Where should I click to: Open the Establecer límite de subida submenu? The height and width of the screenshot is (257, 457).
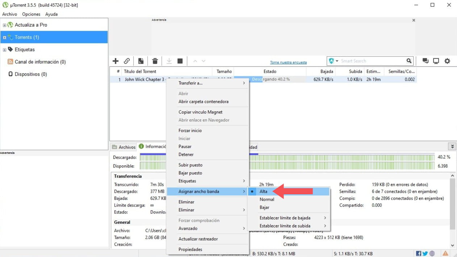pyautogui.click(x=289, y=226)
